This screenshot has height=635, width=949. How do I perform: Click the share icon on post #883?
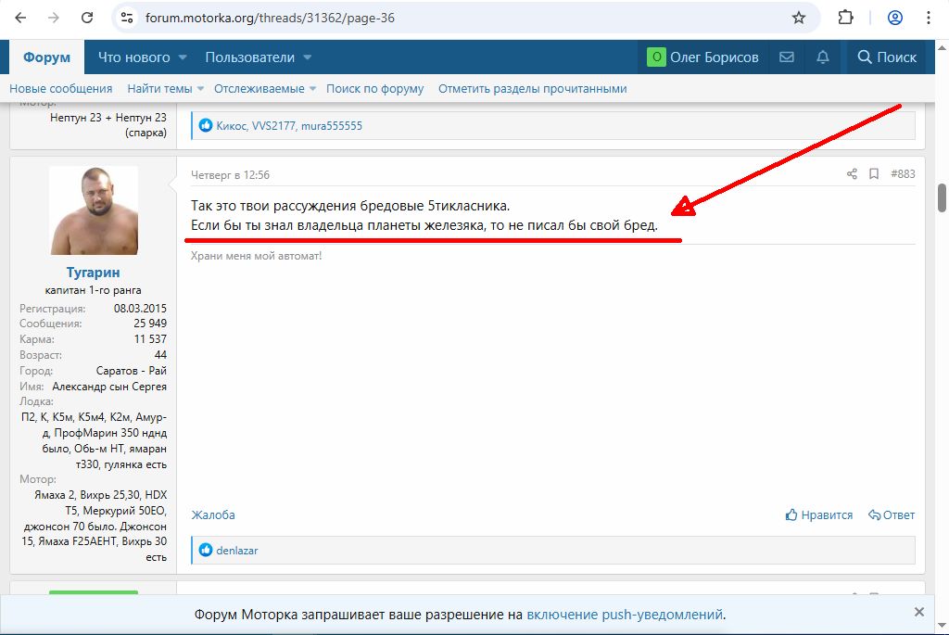852,174
